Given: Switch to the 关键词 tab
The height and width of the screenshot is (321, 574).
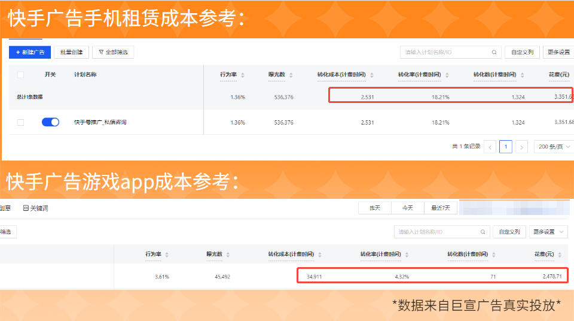Looking at the screenshot, I should click(35, 208).
